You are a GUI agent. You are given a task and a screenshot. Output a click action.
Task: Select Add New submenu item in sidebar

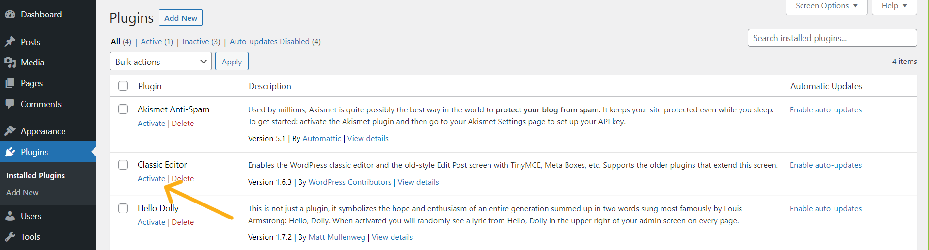(22, 192)
